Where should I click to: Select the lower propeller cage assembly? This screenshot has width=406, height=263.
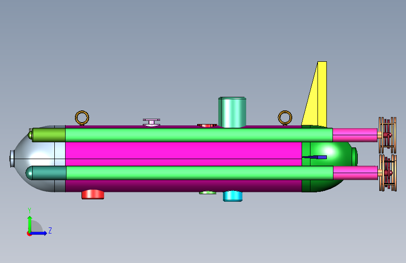pyautogui.click(x=388, y=173)
